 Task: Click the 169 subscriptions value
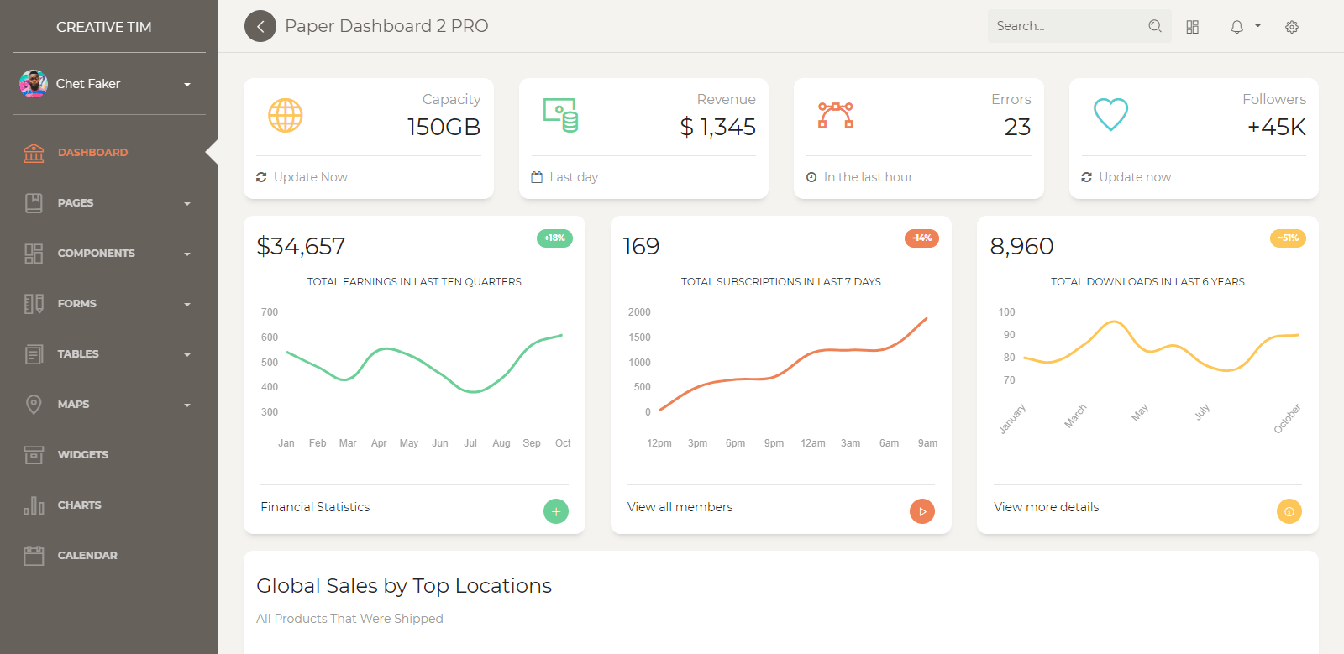(x=641, y=246)
